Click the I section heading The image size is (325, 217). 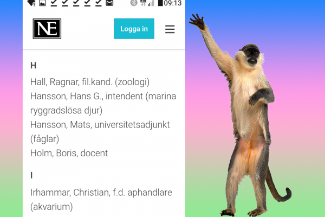pyautogui.click(x=31, y=175)
